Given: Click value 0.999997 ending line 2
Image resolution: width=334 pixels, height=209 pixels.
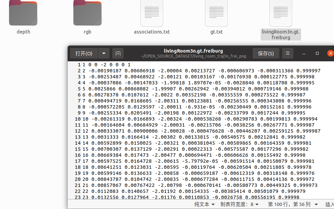Looking at the screenshot, I should pyautogui.click(x=309, y=71).
